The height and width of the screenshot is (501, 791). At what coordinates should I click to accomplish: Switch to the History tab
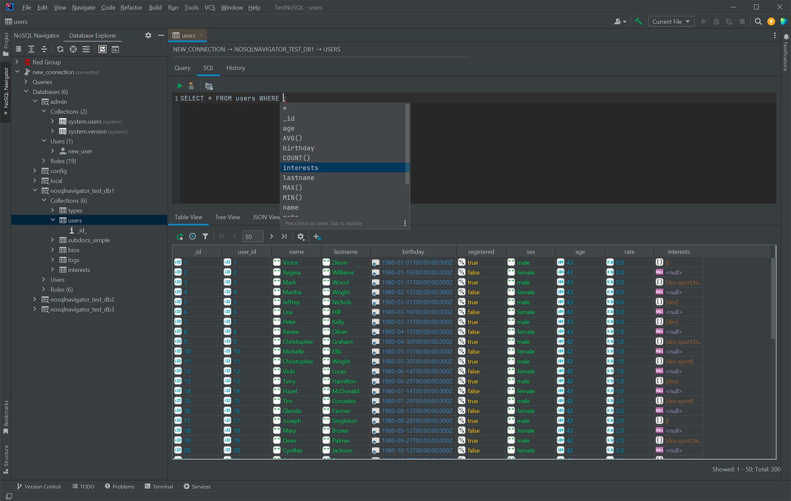point(236,68)
